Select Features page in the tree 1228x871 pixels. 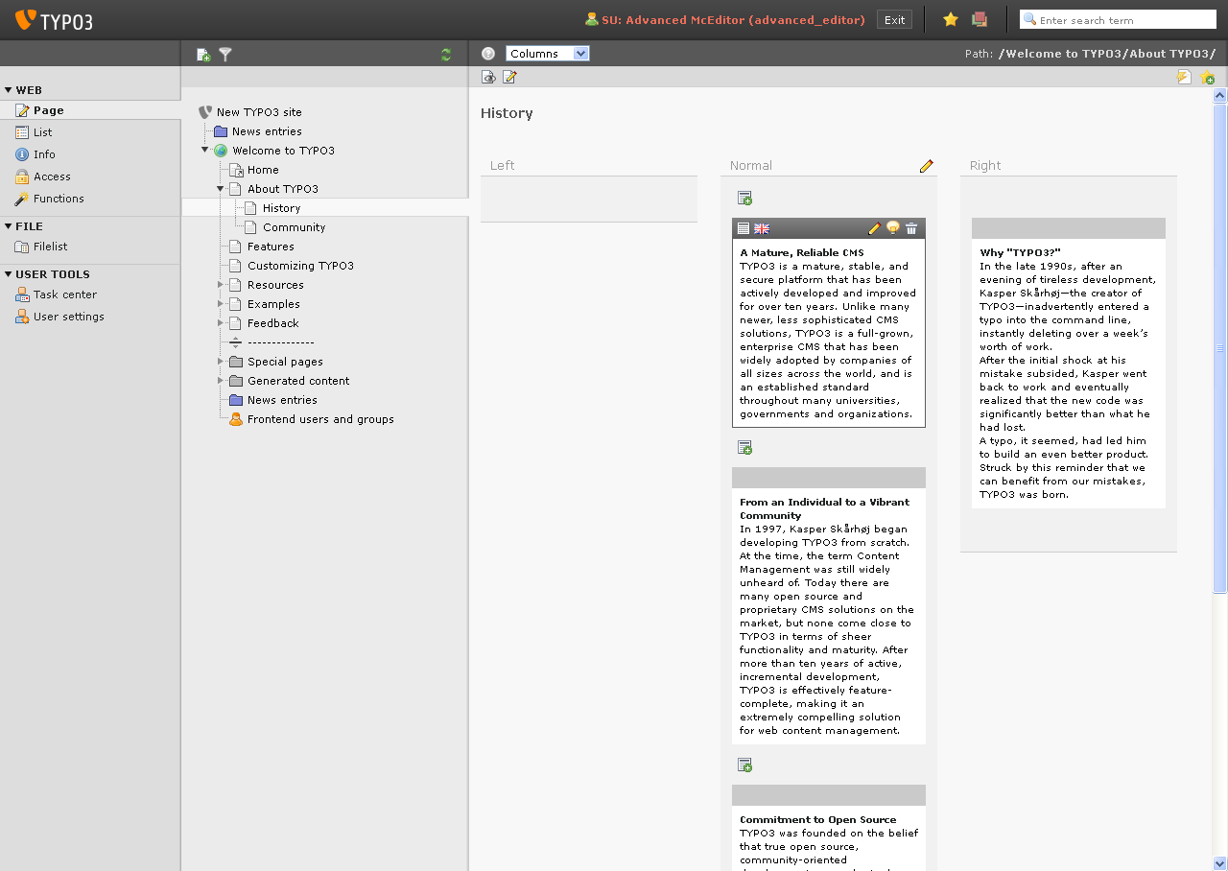[271, 247]
